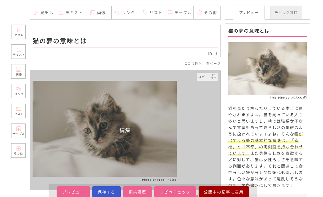Add a 見出し block from top toolbar
Screen dimensions: 323x197
click(44, 13)
